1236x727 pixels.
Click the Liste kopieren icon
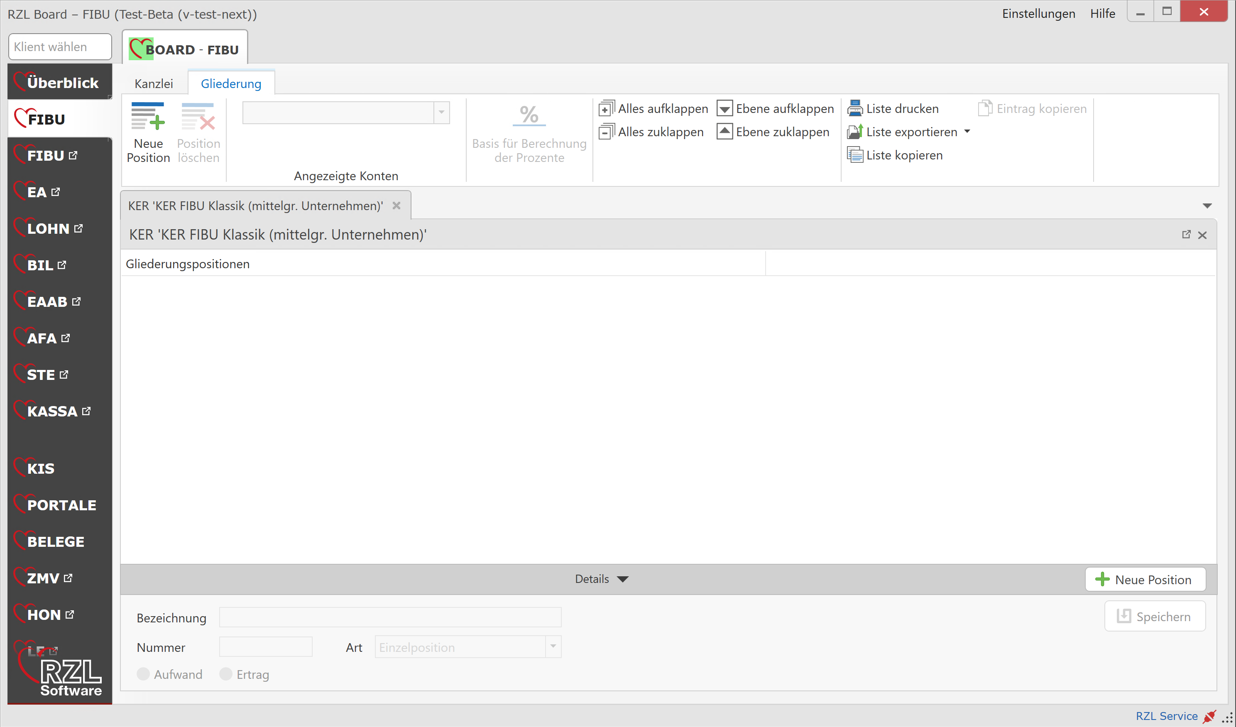click(855, 156)
